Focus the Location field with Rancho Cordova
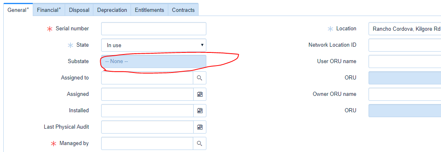 click(x=405, y=29)
